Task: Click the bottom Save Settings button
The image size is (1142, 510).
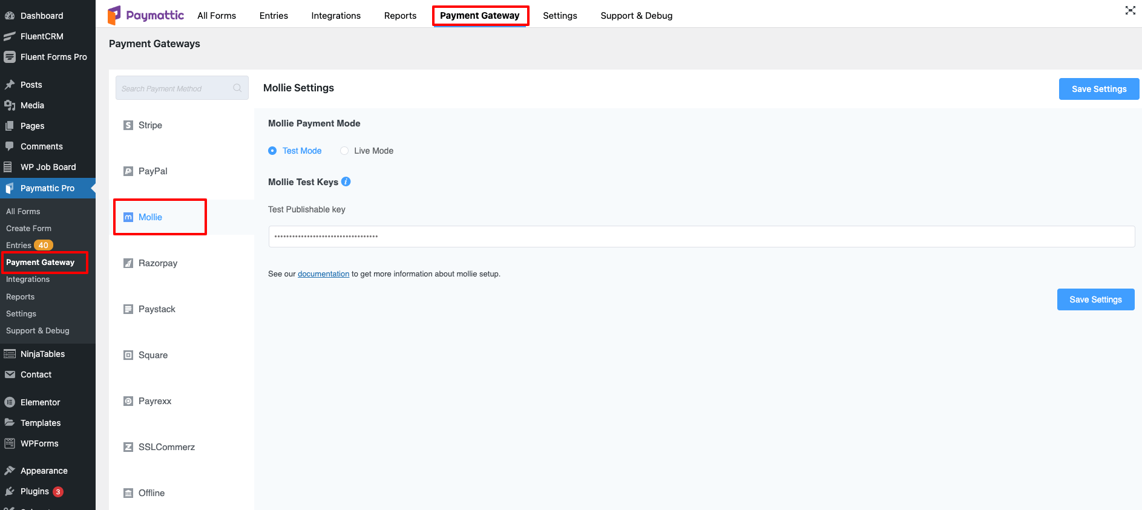Action: [x=1095, y=299]
